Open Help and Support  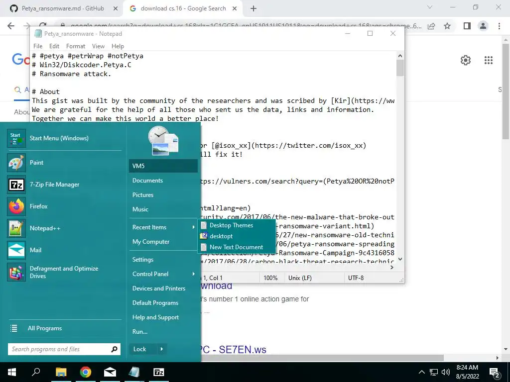coord(163,317)
